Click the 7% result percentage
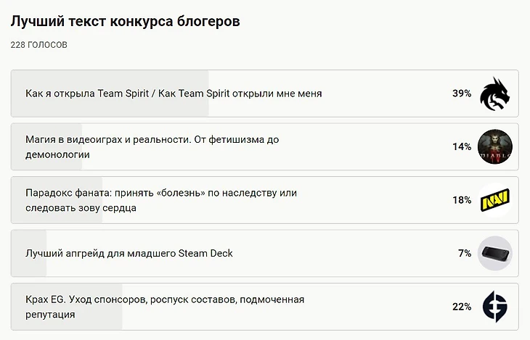This screenshot has width=530, height=340. (465, 253)
